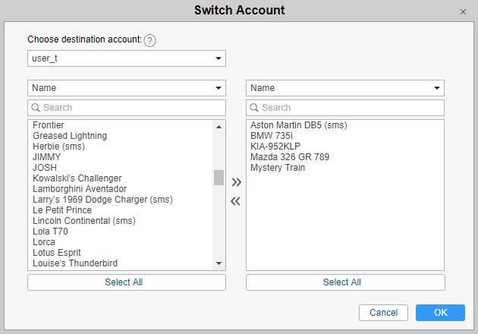Select Aston Martin DB5 (sms) in right list
This screenshot has width=478, height=334.
click(298, 125)
